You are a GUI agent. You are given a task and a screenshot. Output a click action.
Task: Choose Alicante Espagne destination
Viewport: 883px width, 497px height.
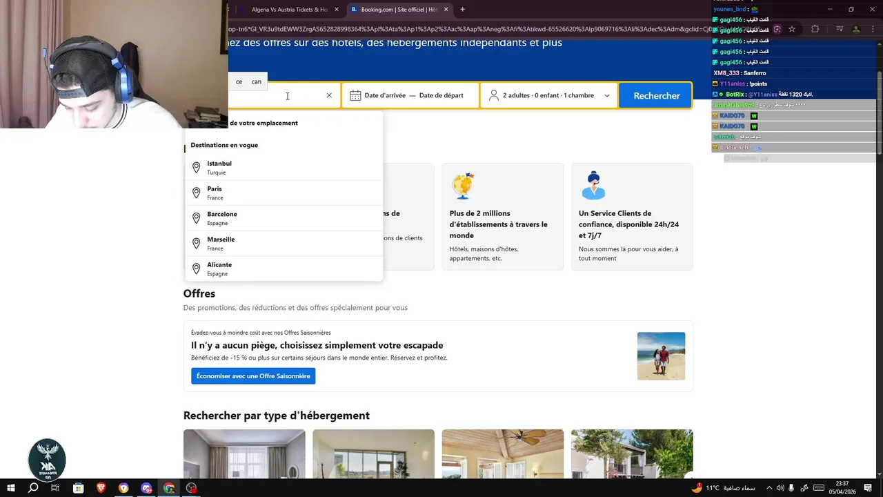tap(284, 269)
